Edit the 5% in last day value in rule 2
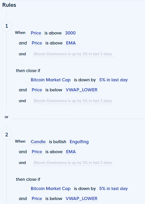Viewport: 145px width, 204px height. coord(113,188)
